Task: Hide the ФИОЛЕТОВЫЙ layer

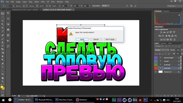Action: pos(156,58)
